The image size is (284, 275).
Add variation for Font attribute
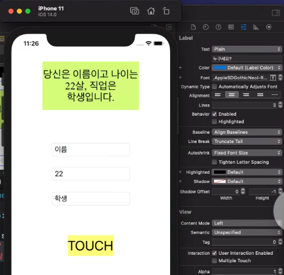(180, 78)
